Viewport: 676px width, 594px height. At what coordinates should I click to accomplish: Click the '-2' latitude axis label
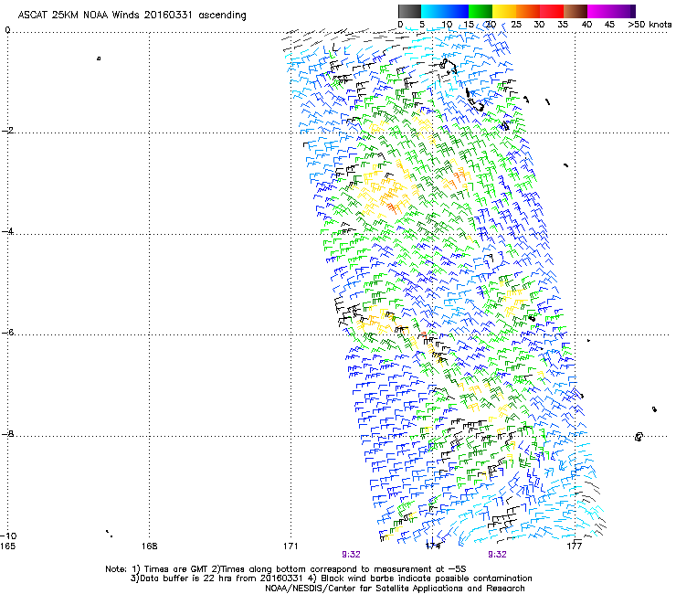[x=8, y=131]
